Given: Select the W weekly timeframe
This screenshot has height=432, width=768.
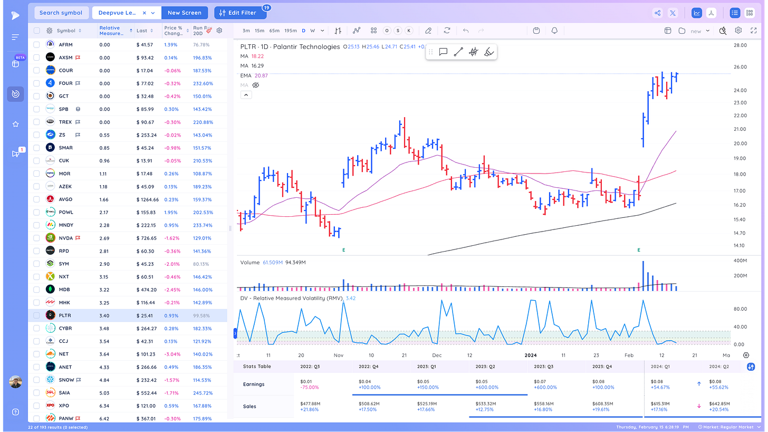Looking at the screenshot, I should pyautogui.click(x=313, y=31).
